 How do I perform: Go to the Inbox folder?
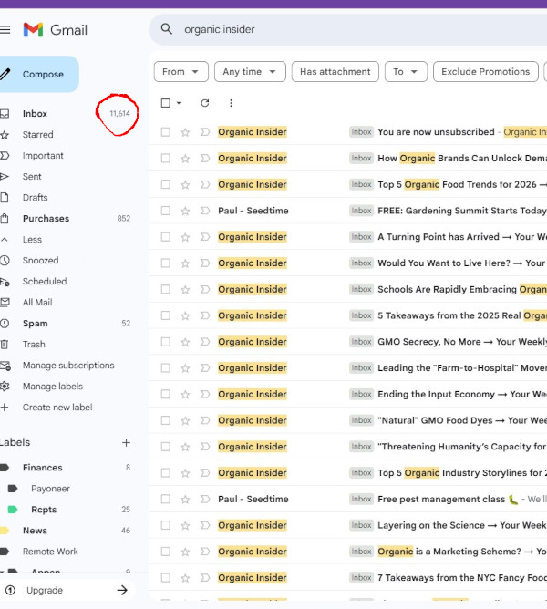36,114
